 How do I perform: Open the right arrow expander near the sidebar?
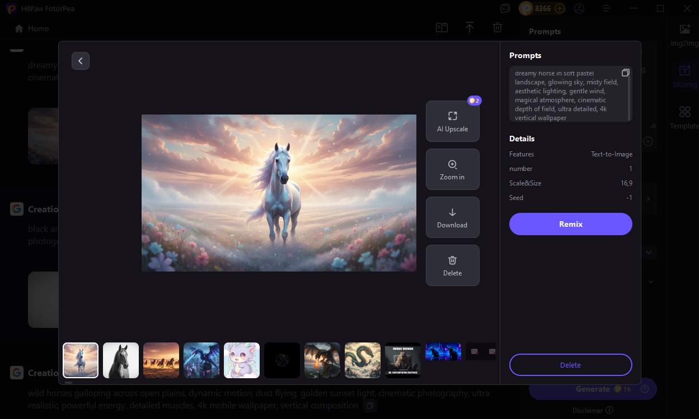[x=648, y=198]
